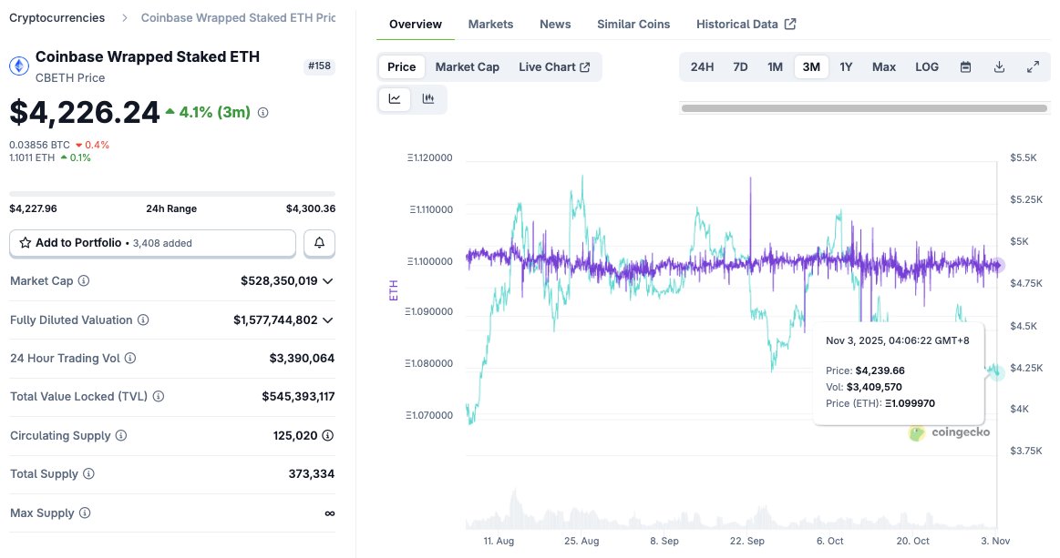The height and width of the screenshot is (558, 1060).
Task: Switch to the Markets tab
Action: click(490, 24)
